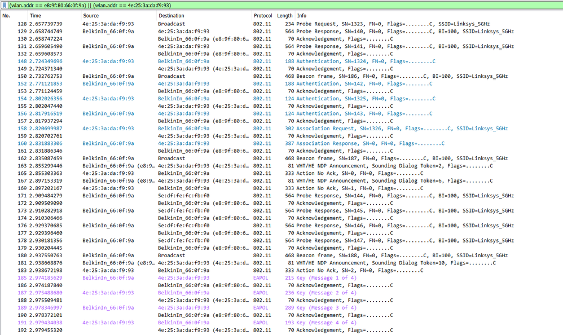Select Probe Response packet 129
The width and height of the screenshot is (563, 335).
pyautogui.click(x=169, y=31)
